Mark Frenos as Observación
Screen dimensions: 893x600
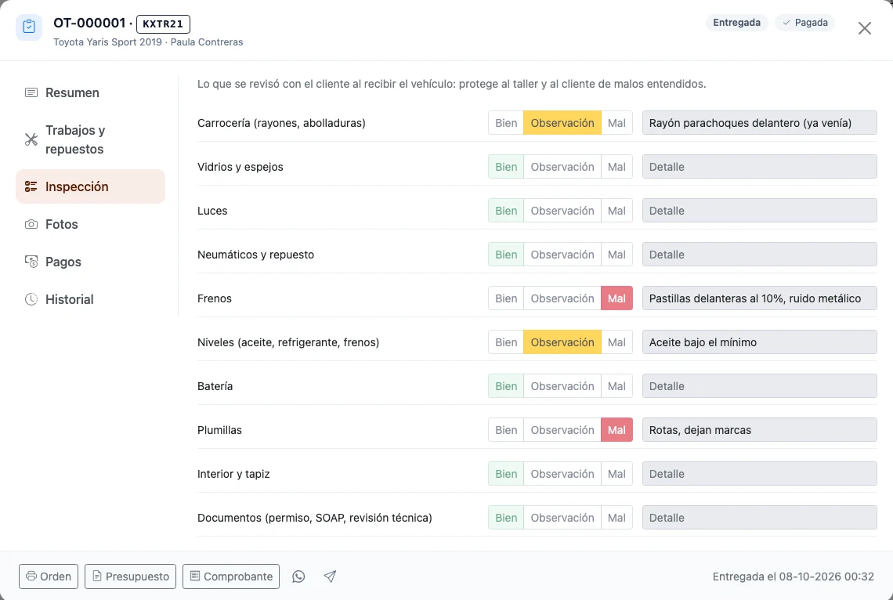coord(562,298)
